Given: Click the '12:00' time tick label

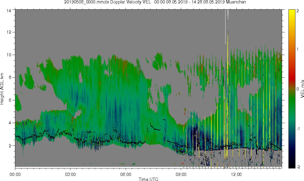Looking at the screenshot, I should 236,174.
